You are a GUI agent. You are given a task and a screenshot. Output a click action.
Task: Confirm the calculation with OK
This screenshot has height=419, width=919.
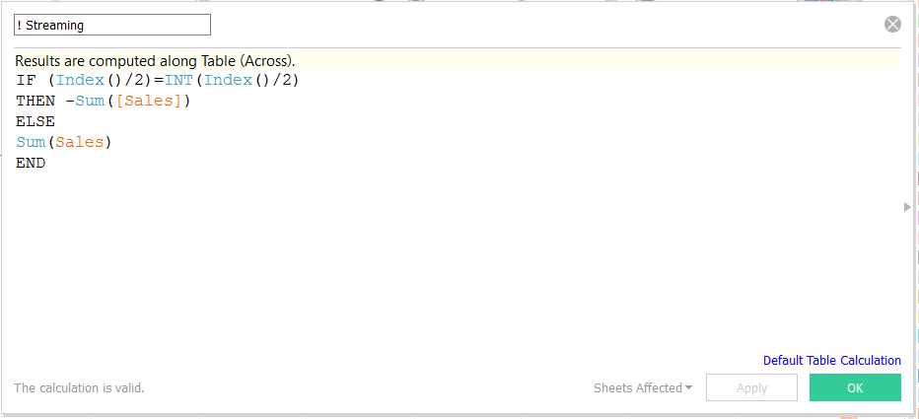(855, 388)
